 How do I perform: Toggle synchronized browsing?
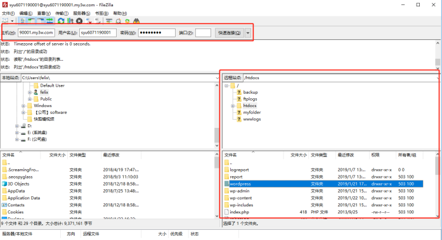click(127, 21)
